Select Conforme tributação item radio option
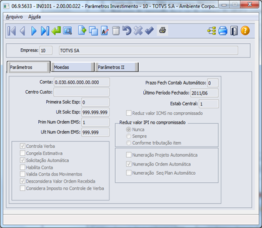Viewport: 262px width, 228px height. tap(129, 143)
